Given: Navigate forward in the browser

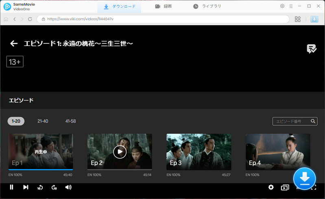Looking at the screenshot, I should (22, 19).
